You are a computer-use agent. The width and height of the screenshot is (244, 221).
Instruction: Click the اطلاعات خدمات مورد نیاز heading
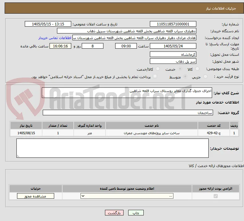click(x=217, y=102)
